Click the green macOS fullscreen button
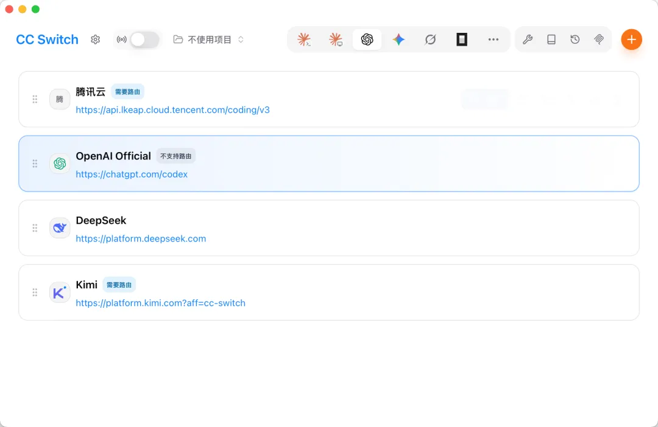Image resolution: width=658 pixels, height=427 pixels. click(x=36, y=9)
